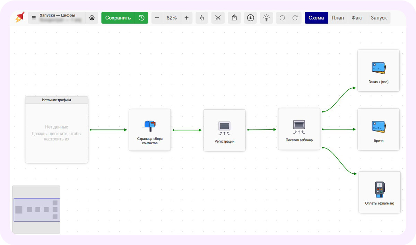Click the minimap overview panel
This screenshot has width=416, height=245.
point(36,209)
